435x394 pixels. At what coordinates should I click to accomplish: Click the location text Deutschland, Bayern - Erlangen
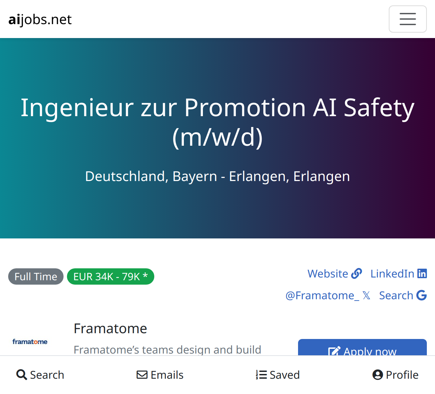(x=217, y=176)
